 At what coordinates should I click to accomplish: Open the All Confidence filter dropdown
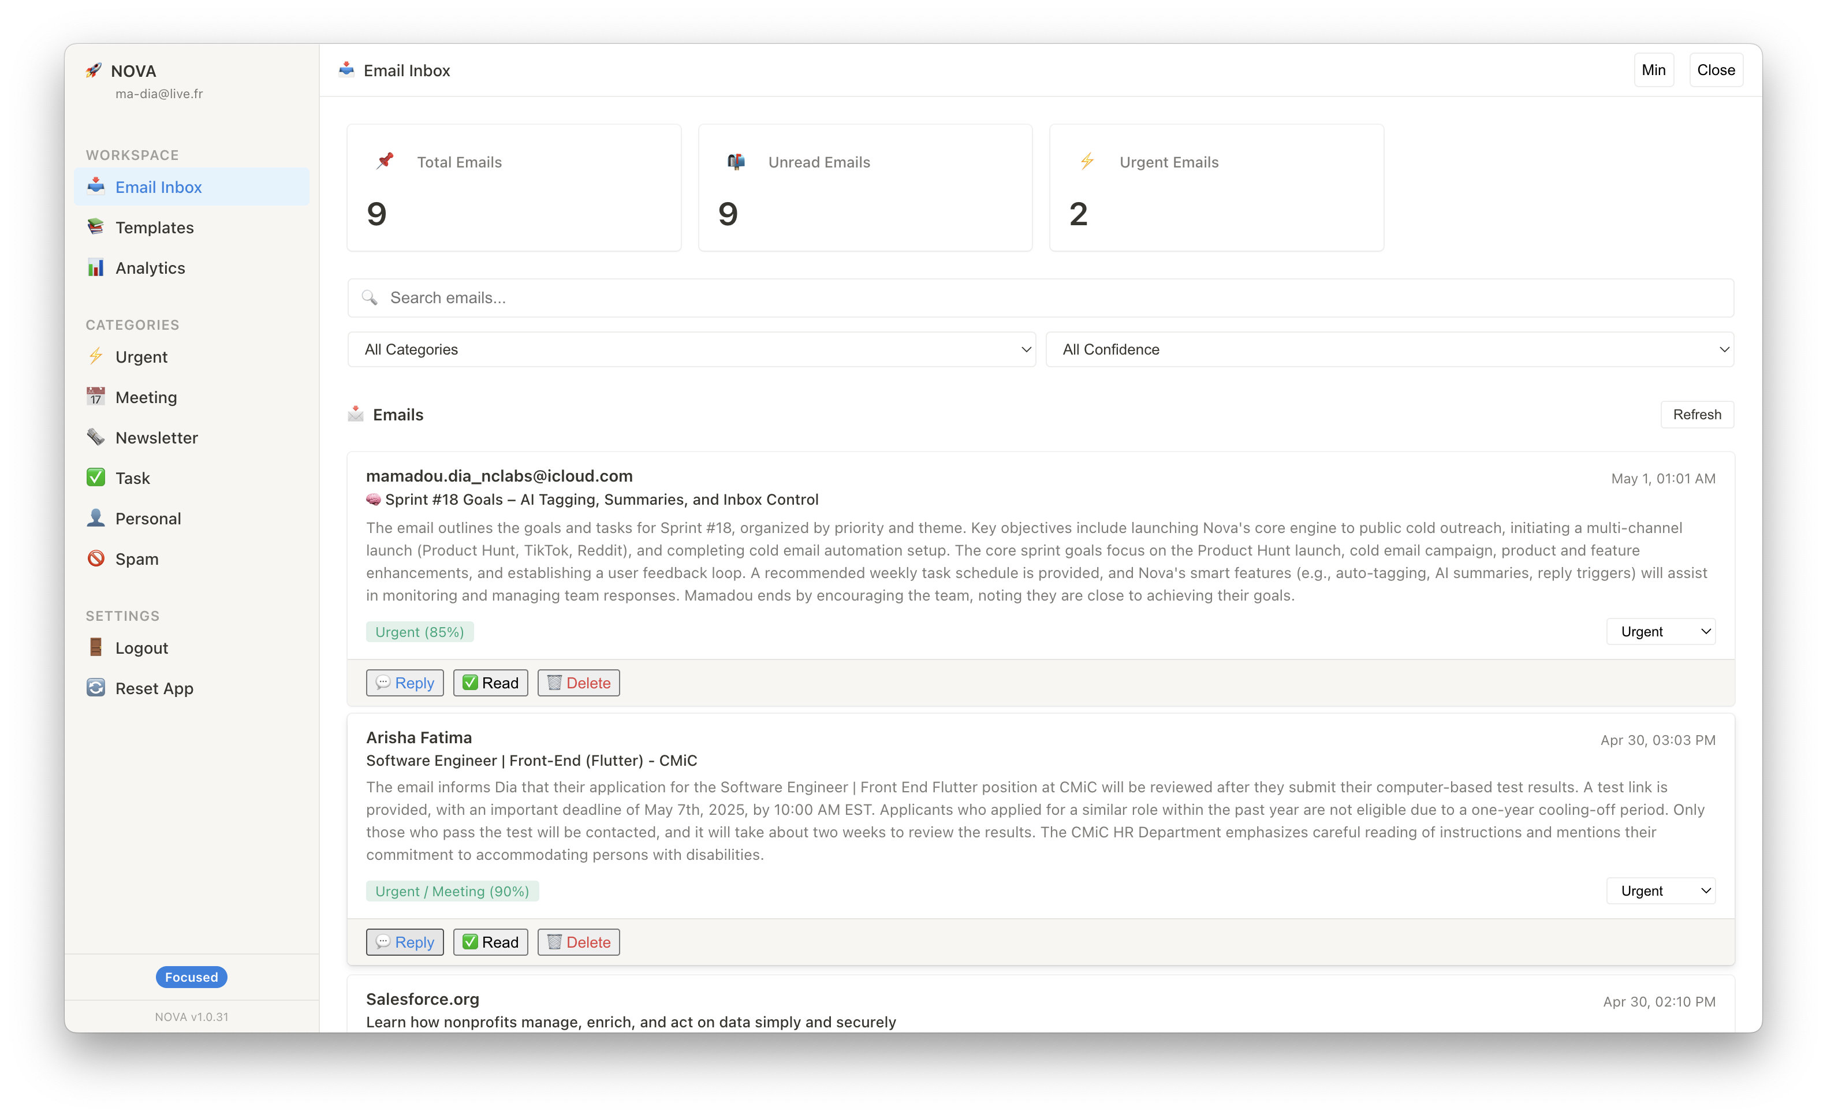1389,349
